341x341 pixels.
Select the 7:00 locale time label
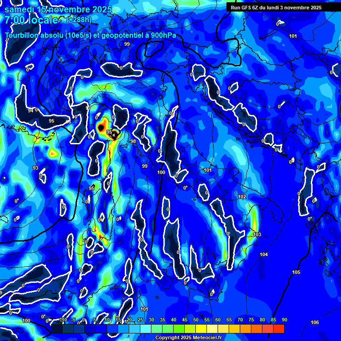[x=31, y=20]
